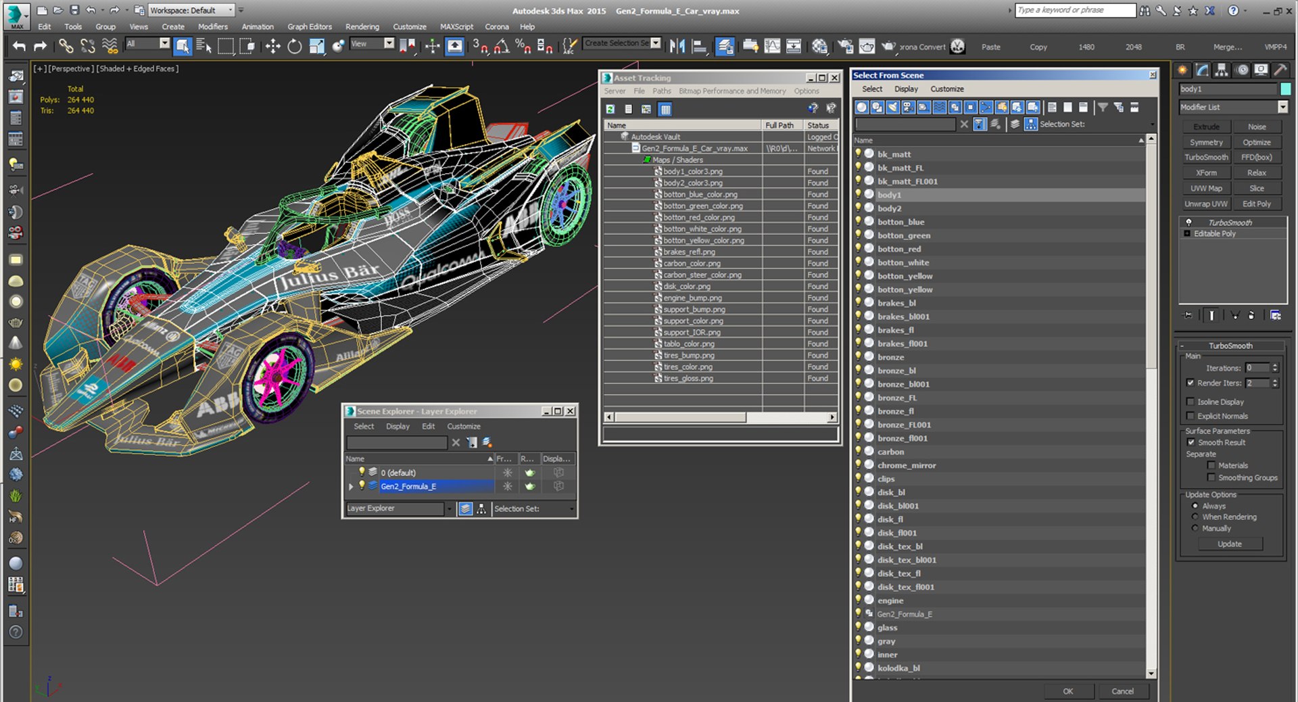Open the Workspace: Default dropdown
The image size is (1298, 702).
click(191, 10)
